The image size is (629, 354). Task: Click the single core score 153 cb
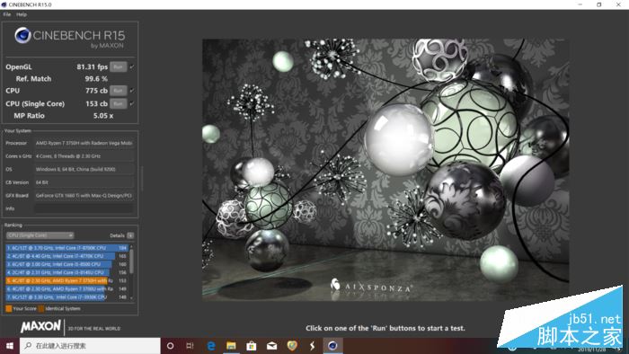click(96, 104)
